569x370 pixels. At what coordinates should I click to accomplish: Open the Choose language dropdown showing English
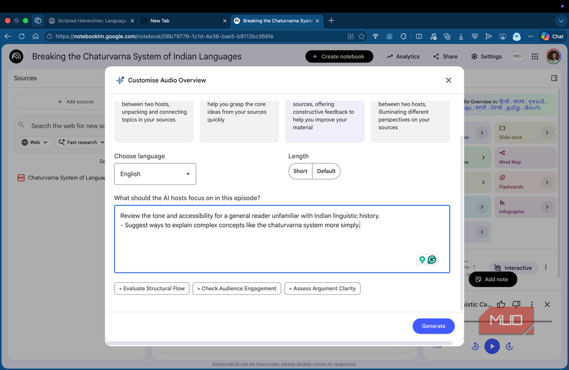[x=155, y=174]
